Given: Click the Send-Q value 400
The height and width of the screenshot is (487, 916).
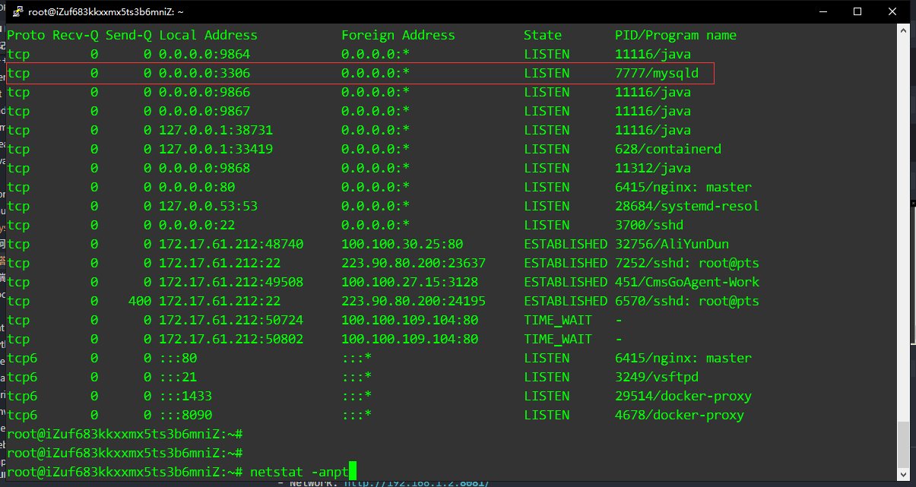Looking at the screenshot, I should [140, 301].
